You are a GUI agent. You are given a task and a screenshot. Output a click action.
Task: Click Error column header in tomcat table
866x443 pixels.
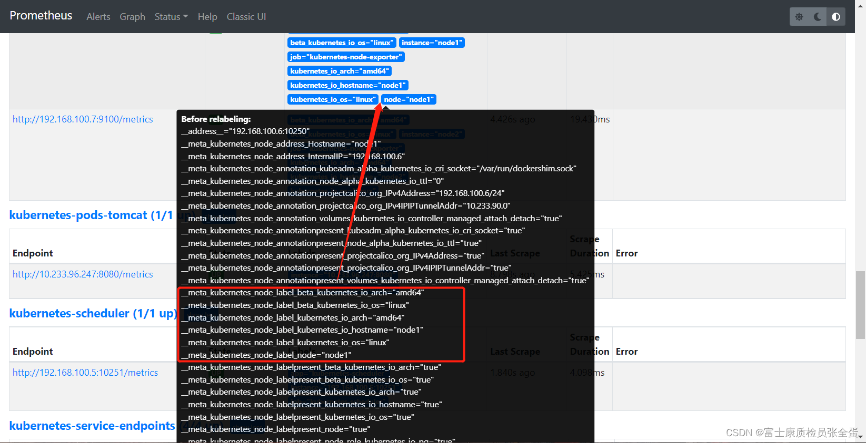(x=626, y=253)
